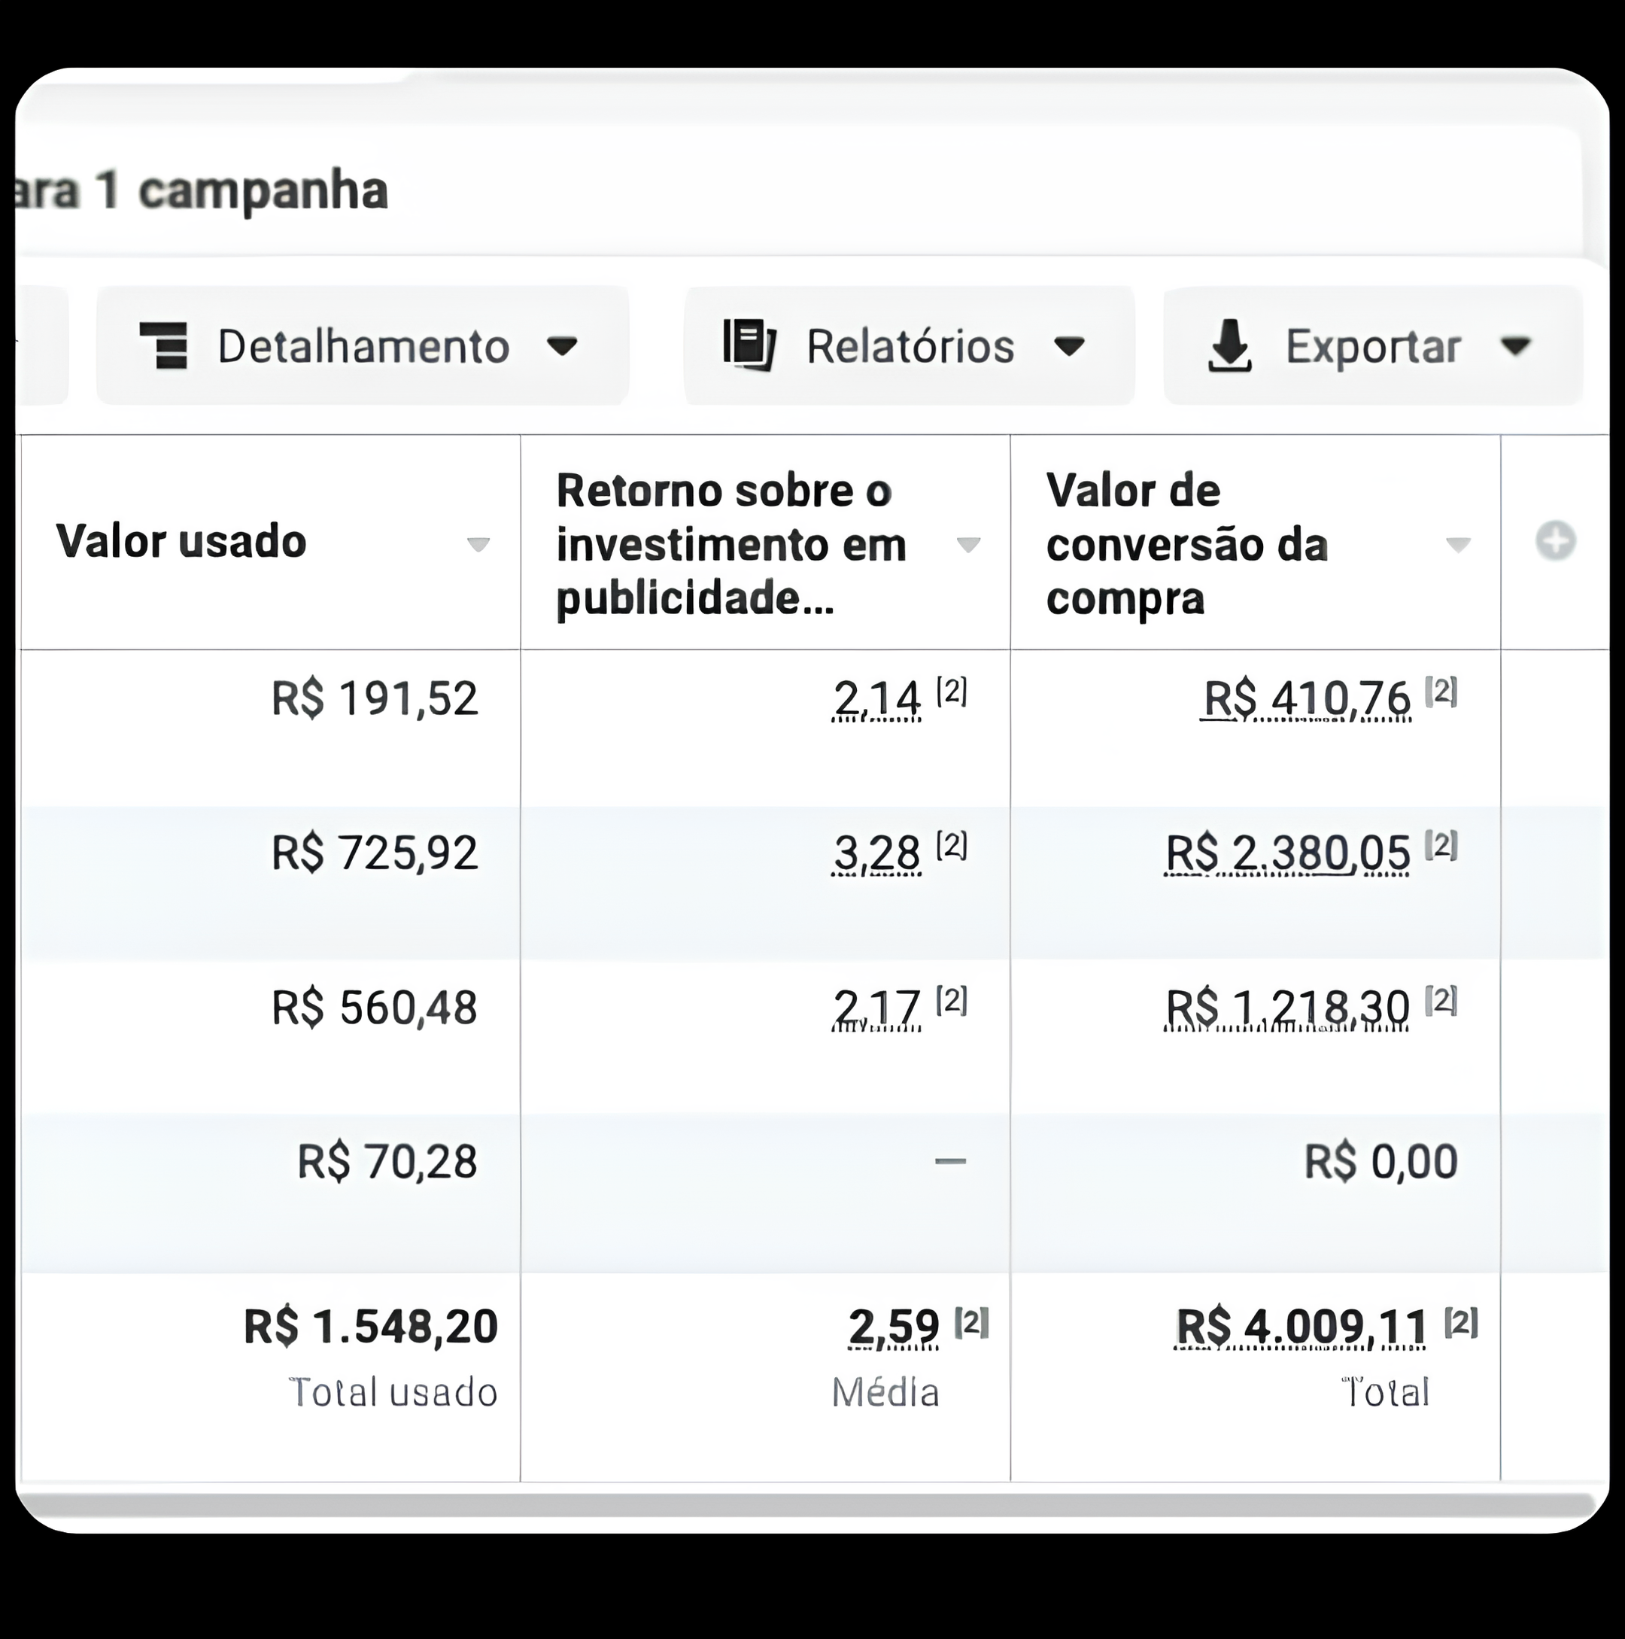Click the horizontal scrollbar below the table
This screenshot has width=1625, height=1639.
pos(806,1505)
